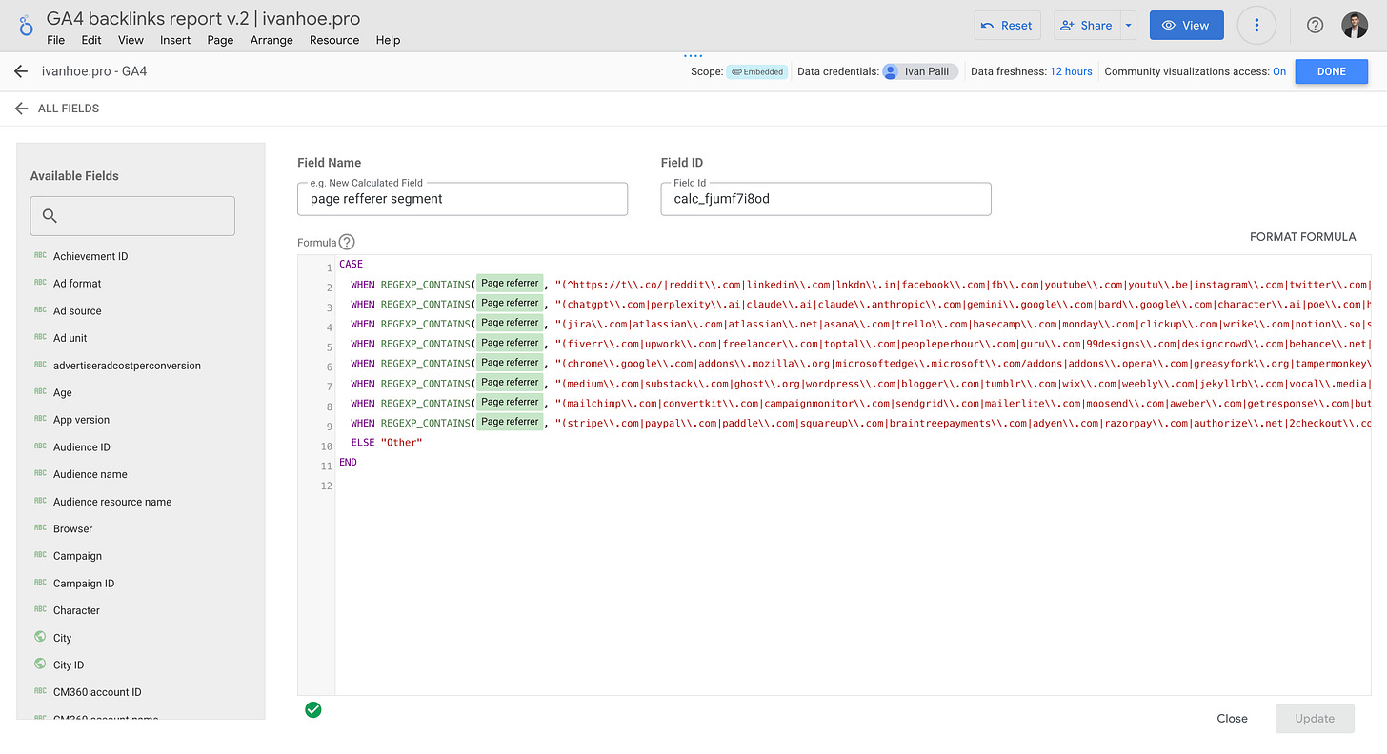This screenshot has height=754, width=1387.
Task: Click the Update button
Action: point(1315,718)
